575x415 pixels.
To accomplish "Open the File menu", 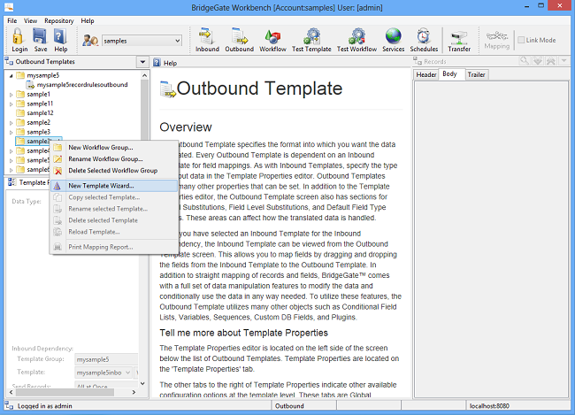I will point(12,20).
